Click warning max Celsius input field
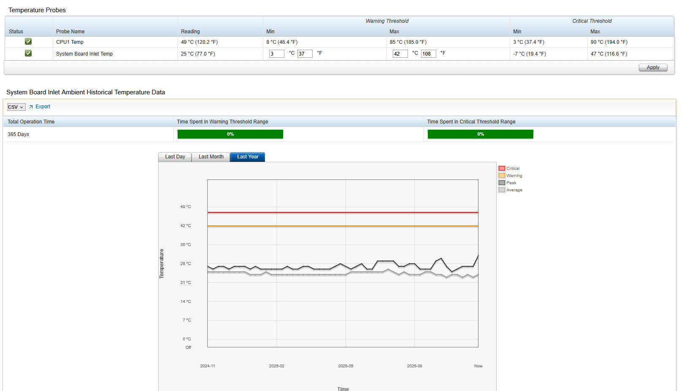The image size is (681, 391). [400, 54]
